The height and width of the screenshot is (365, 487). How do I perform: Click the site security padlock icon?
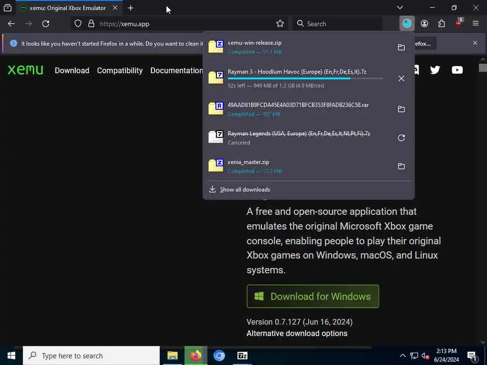(x=91, y=24)
